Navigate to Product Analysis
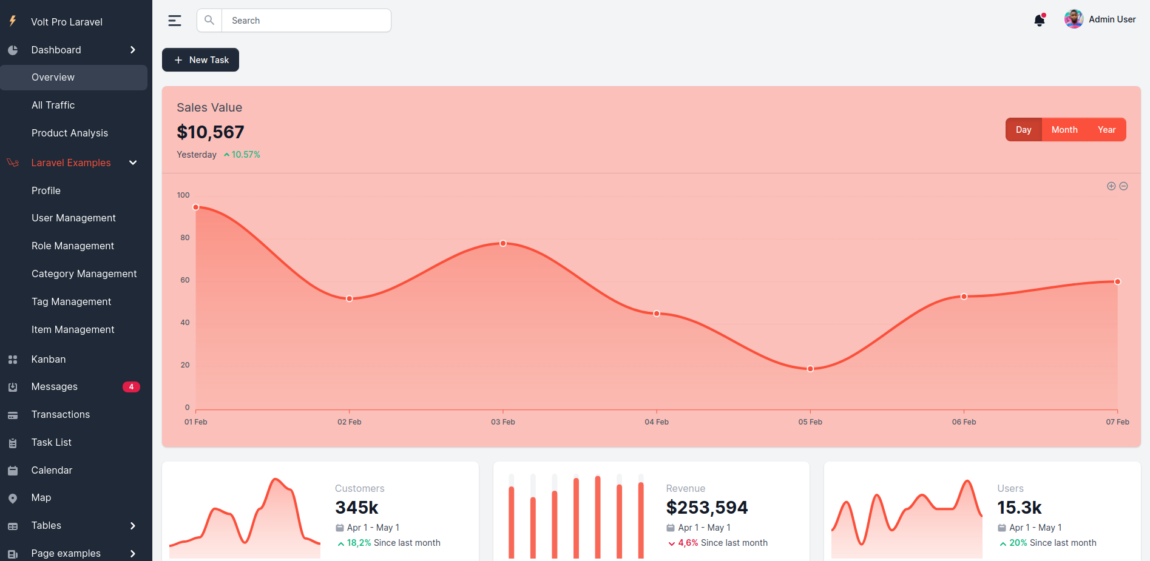1150x561 pixels. coord(69,133)
